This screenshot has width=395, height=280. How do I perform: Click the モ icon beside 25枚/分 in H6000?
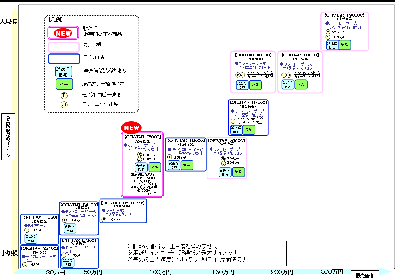click(x=170, y=157)
